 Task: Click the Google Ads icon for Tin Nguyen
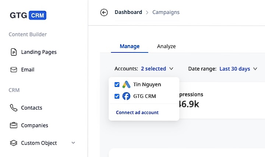click(126, 84)
